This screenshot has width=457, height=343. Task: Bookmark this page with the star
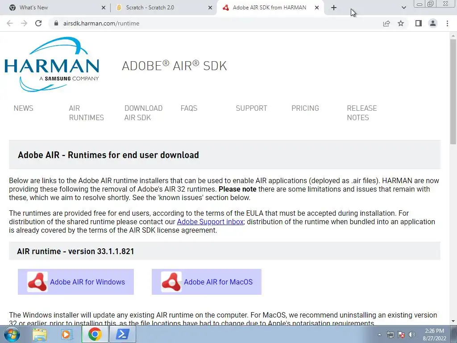pos(401,23)
